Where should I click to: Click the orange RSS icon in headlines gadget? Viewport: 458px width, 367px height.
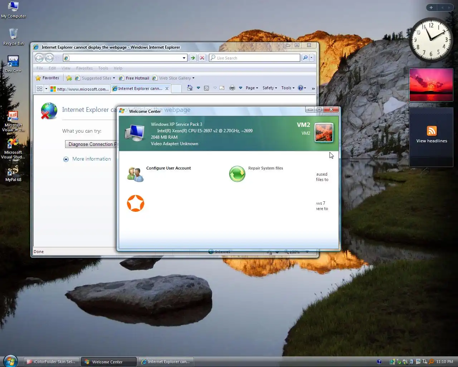tap(432, 131)
